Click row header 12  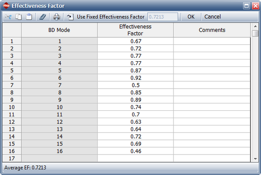point(12,122)
